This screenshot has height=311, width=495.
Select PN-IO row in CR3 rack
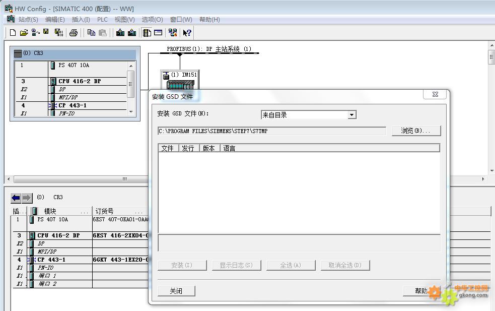[66, 113]
